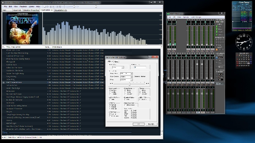The width and height of the screenshot is (255, 143).
Task: Click the Santana album cover artwork
Action: coord(22,28)
